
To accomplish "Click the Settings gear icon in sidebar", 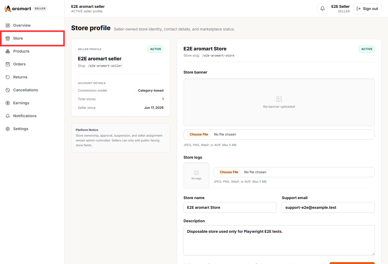I will (8, 129).
